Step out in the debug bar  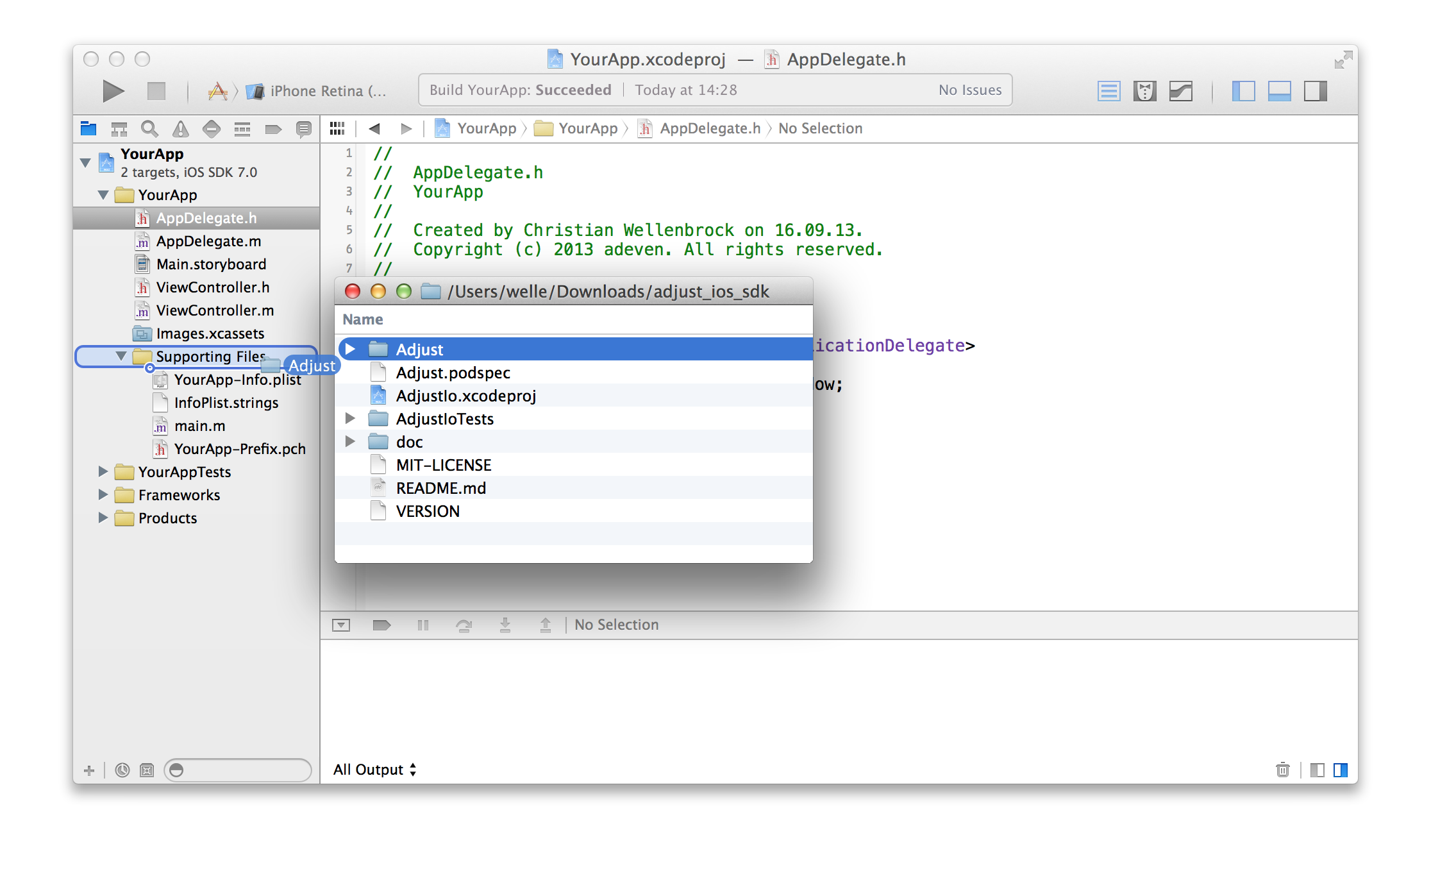pos(546,625)
